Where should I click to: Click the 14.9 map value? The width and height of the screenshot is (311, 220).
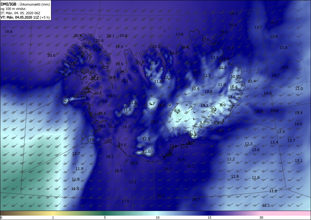point(259,111)
